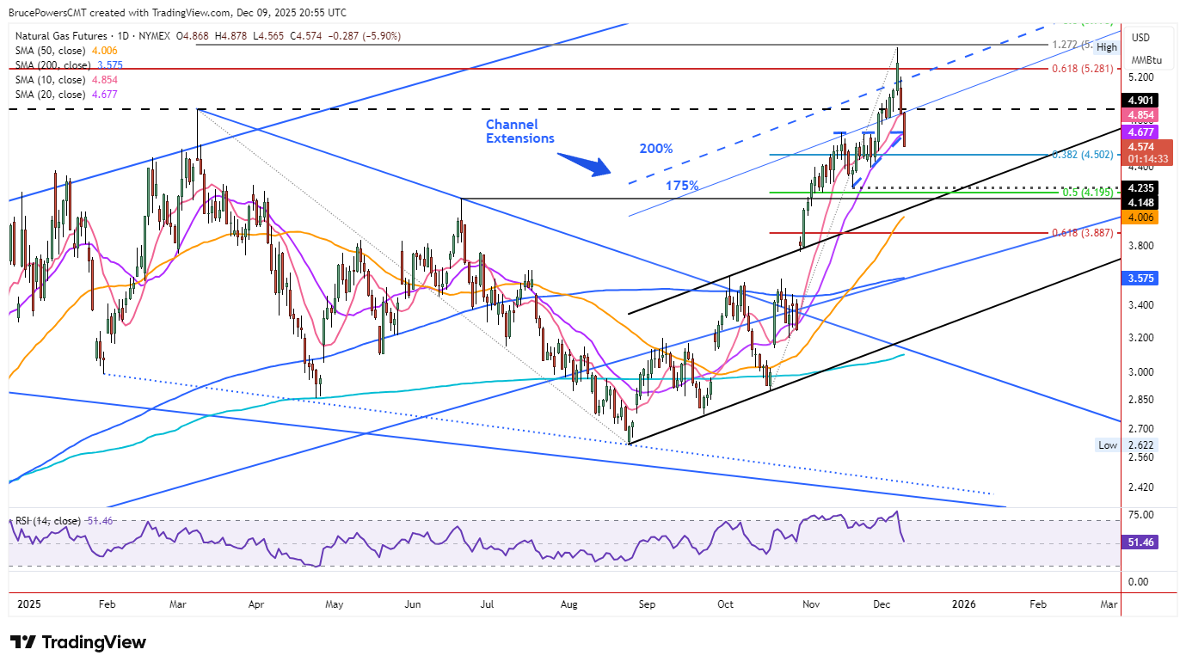The height and width of the screenshot is (668, 1186).
Task: Click the 175% channel label
Action: [681, 185]
